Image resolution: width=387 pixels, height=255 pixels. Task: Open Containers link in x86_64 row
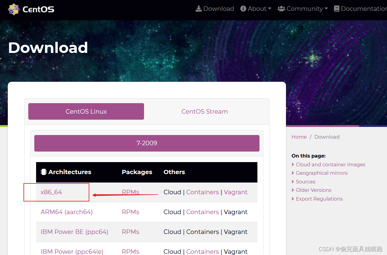pyautogui.click(x=203, y=192)
